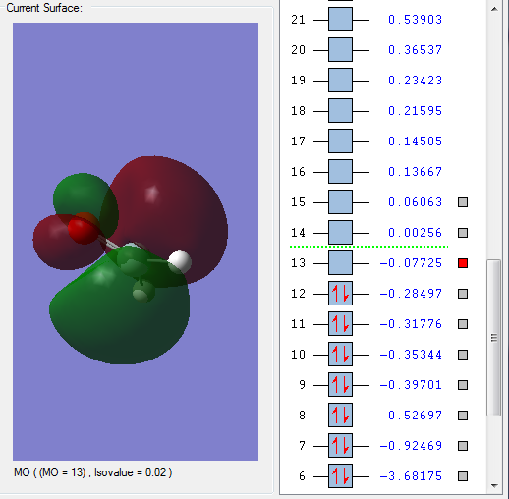Click the scrollbar down arrow
This screenshot has width=509, height=499.
[x=494, y=486]
